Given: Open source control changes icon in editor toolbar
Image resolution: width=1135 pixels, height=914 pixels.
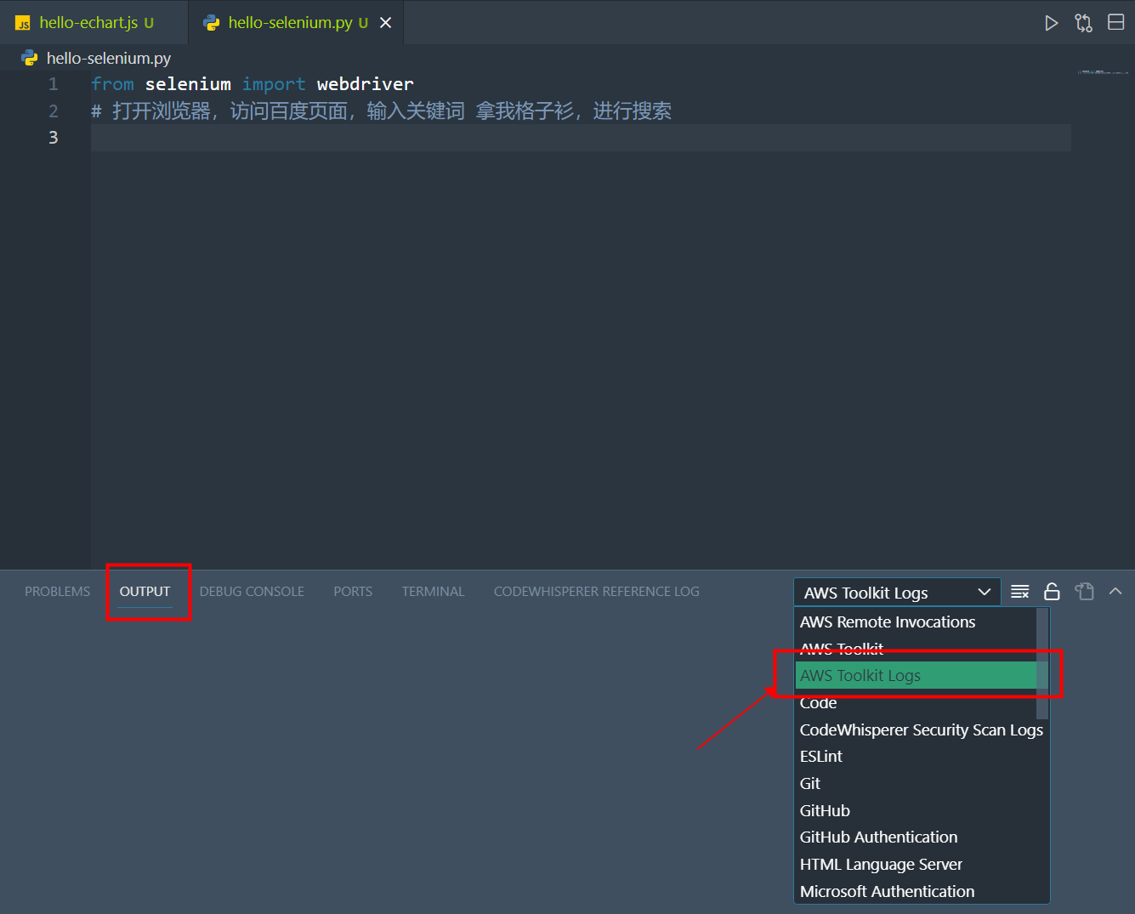Looking at the screenshot, I should [x=1084, y=23].
